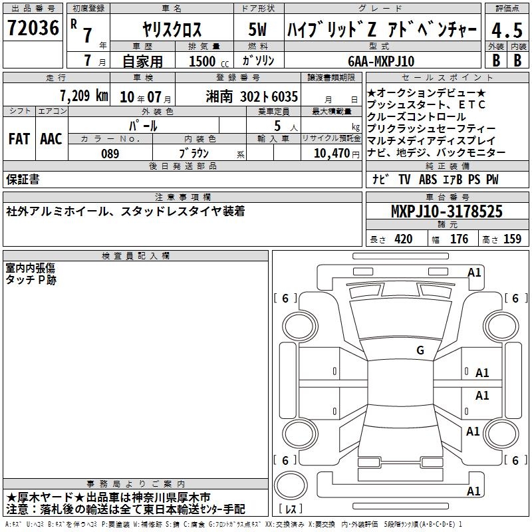The image size is (532, 532).
Task: Click air conditioner value AAC
Action: coord(51,139)
